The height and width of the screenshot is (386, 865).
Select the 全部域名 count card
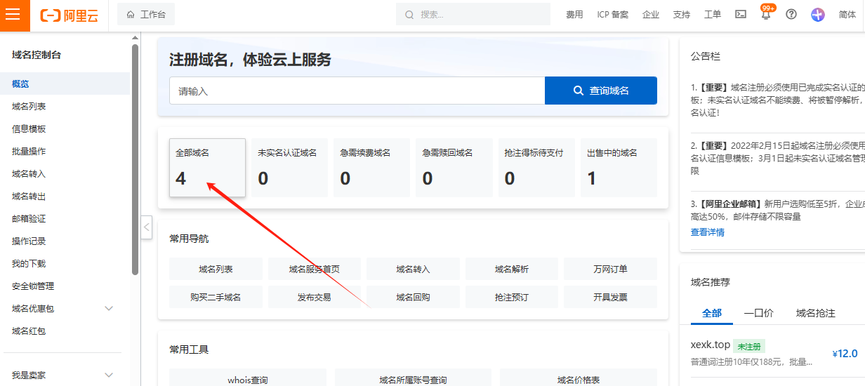[207, 168]
